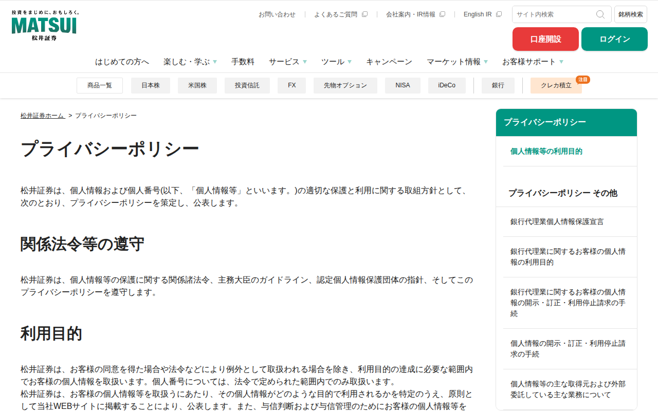The width and height of the screenshot is (658, 411).
Task: Open the はじめての方へ menu item
Action: 122,62
